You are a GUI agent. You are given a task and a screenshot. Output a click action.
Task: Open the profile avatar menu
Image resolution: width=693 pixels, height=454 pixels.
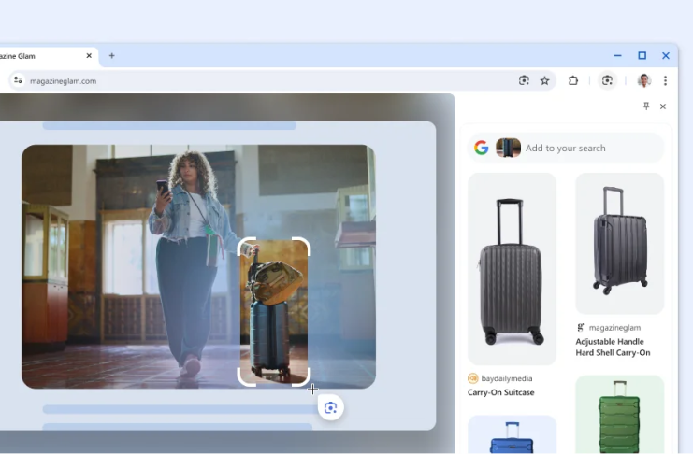643,80
